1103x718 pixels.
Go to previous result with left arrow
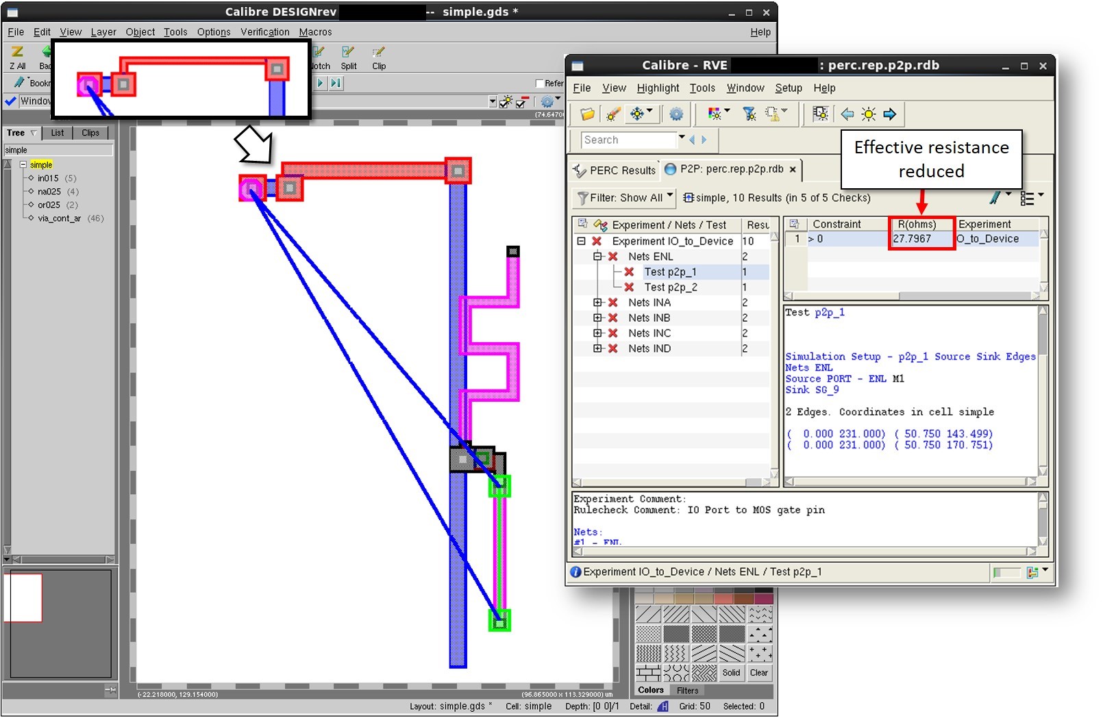pos(847,114)
